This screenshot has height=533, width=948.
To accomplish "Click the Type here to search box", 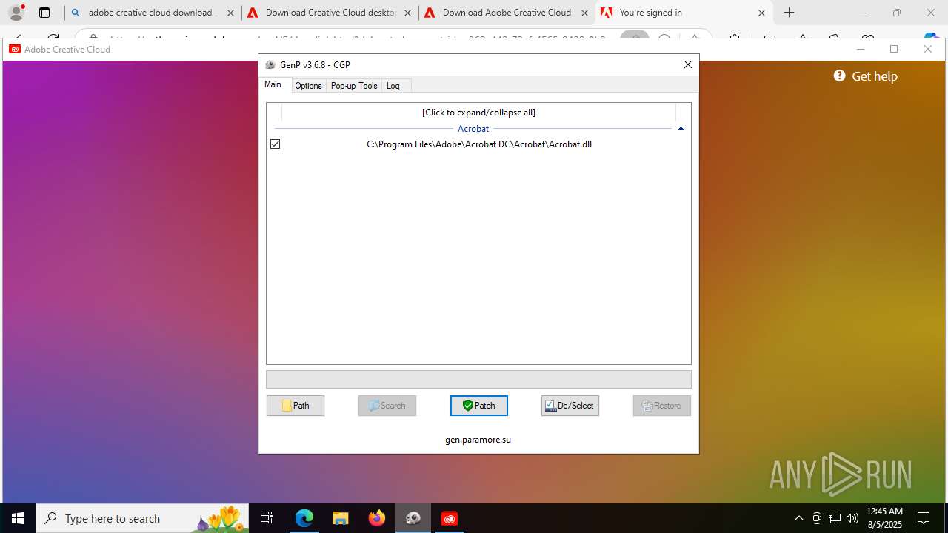I will click(144, 518).
